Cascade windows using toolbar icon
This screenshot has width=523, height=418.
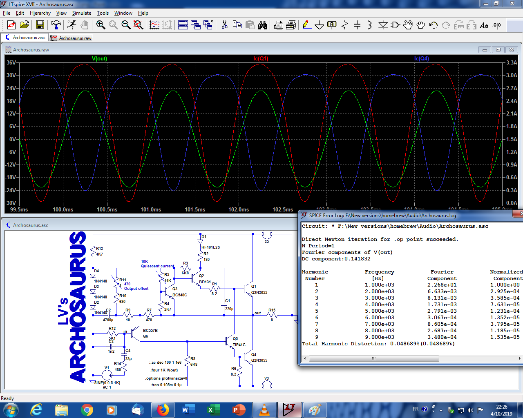(196, 25)
